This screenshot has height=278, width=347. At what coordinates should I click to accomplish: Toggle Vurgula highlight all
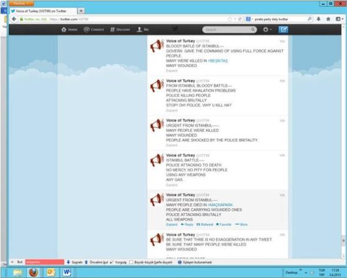tap(119, 262)
